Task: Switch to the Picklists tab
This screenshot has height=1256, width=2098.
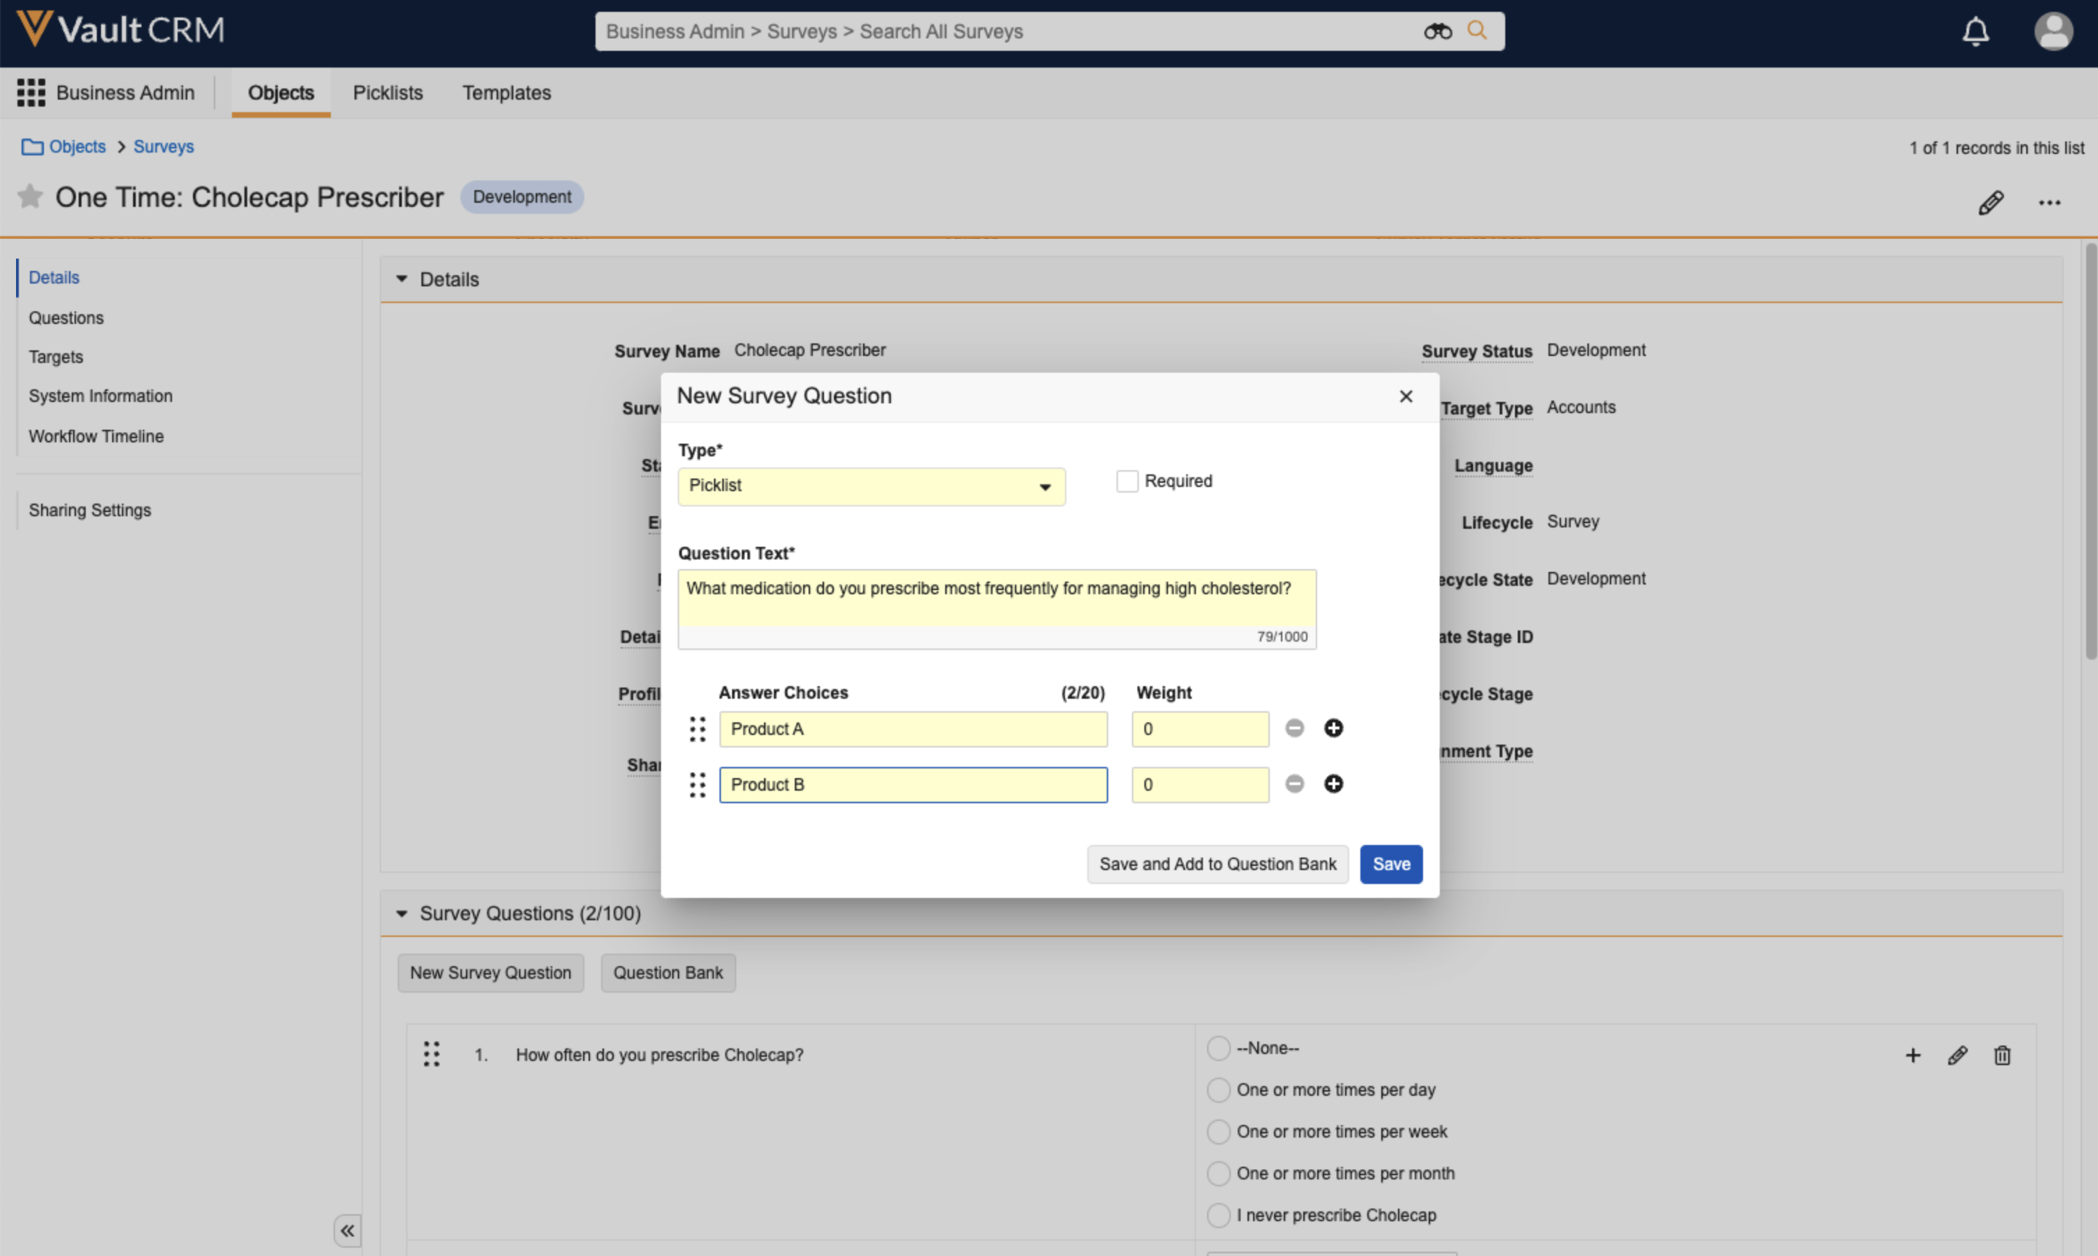Action: coord(387,92)
